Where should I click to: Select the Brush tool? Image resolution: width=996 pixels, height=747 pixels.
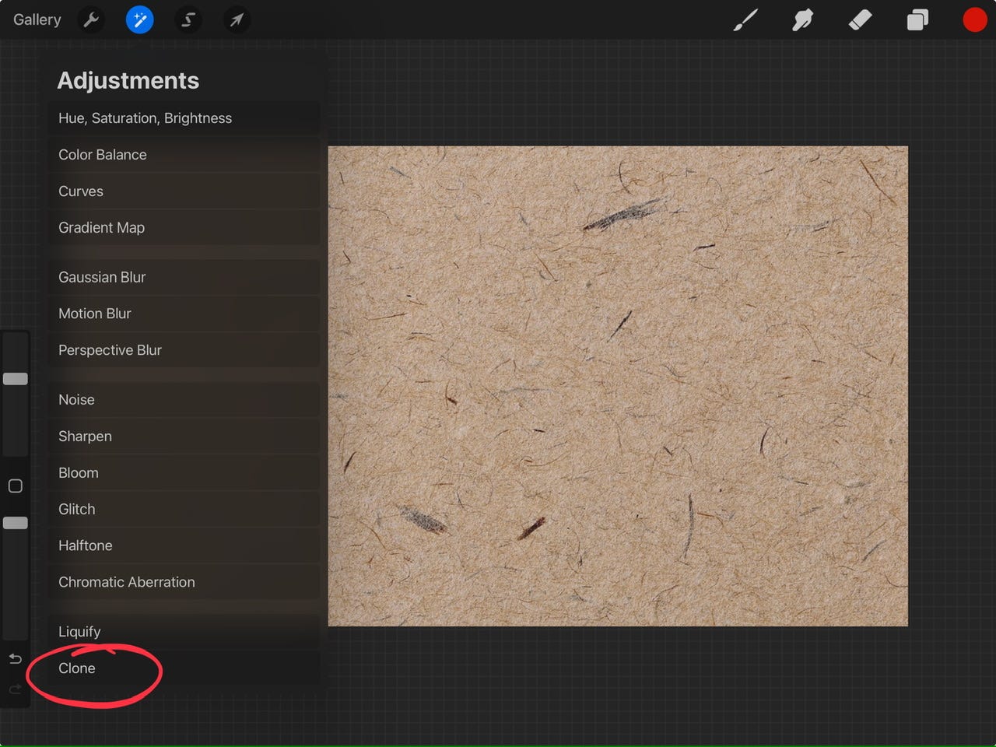(x=745, y=19)
